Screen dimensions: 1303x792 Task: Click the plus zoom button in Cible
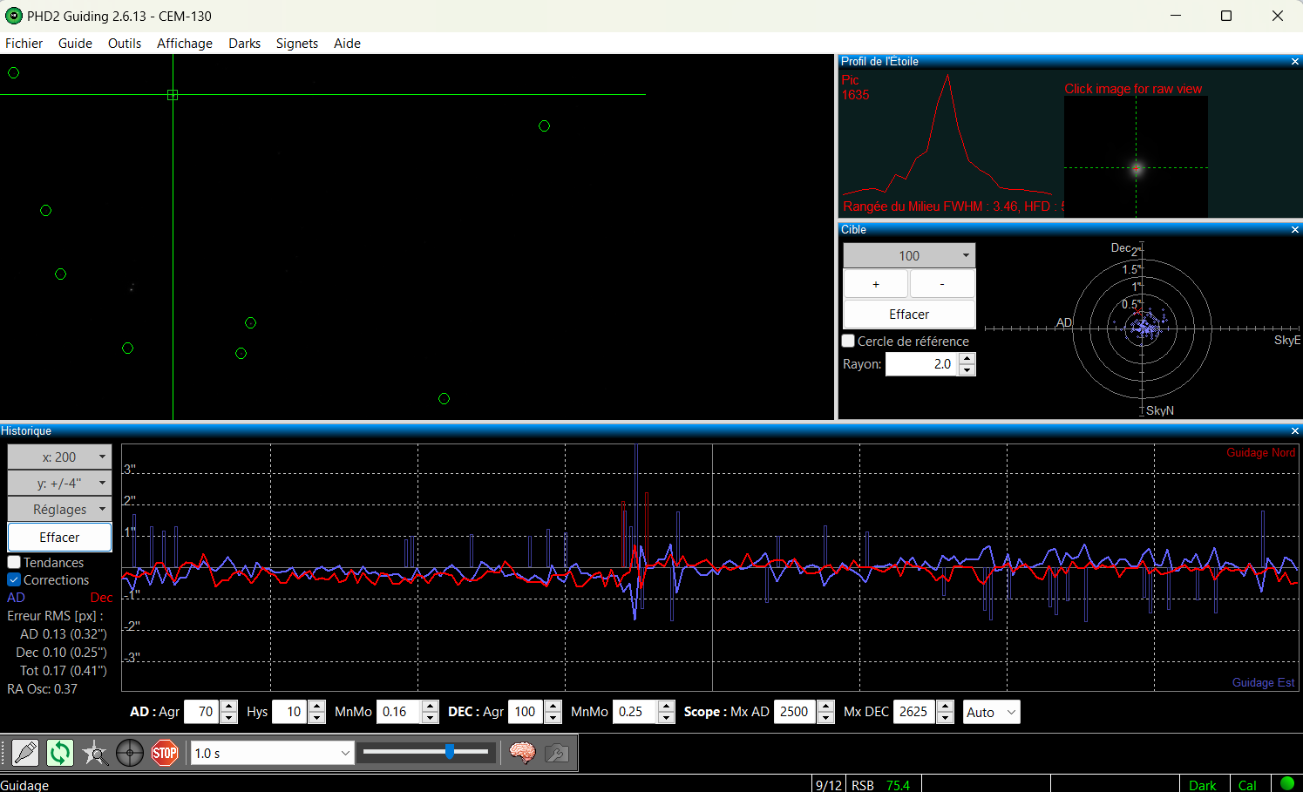(876, 285)
